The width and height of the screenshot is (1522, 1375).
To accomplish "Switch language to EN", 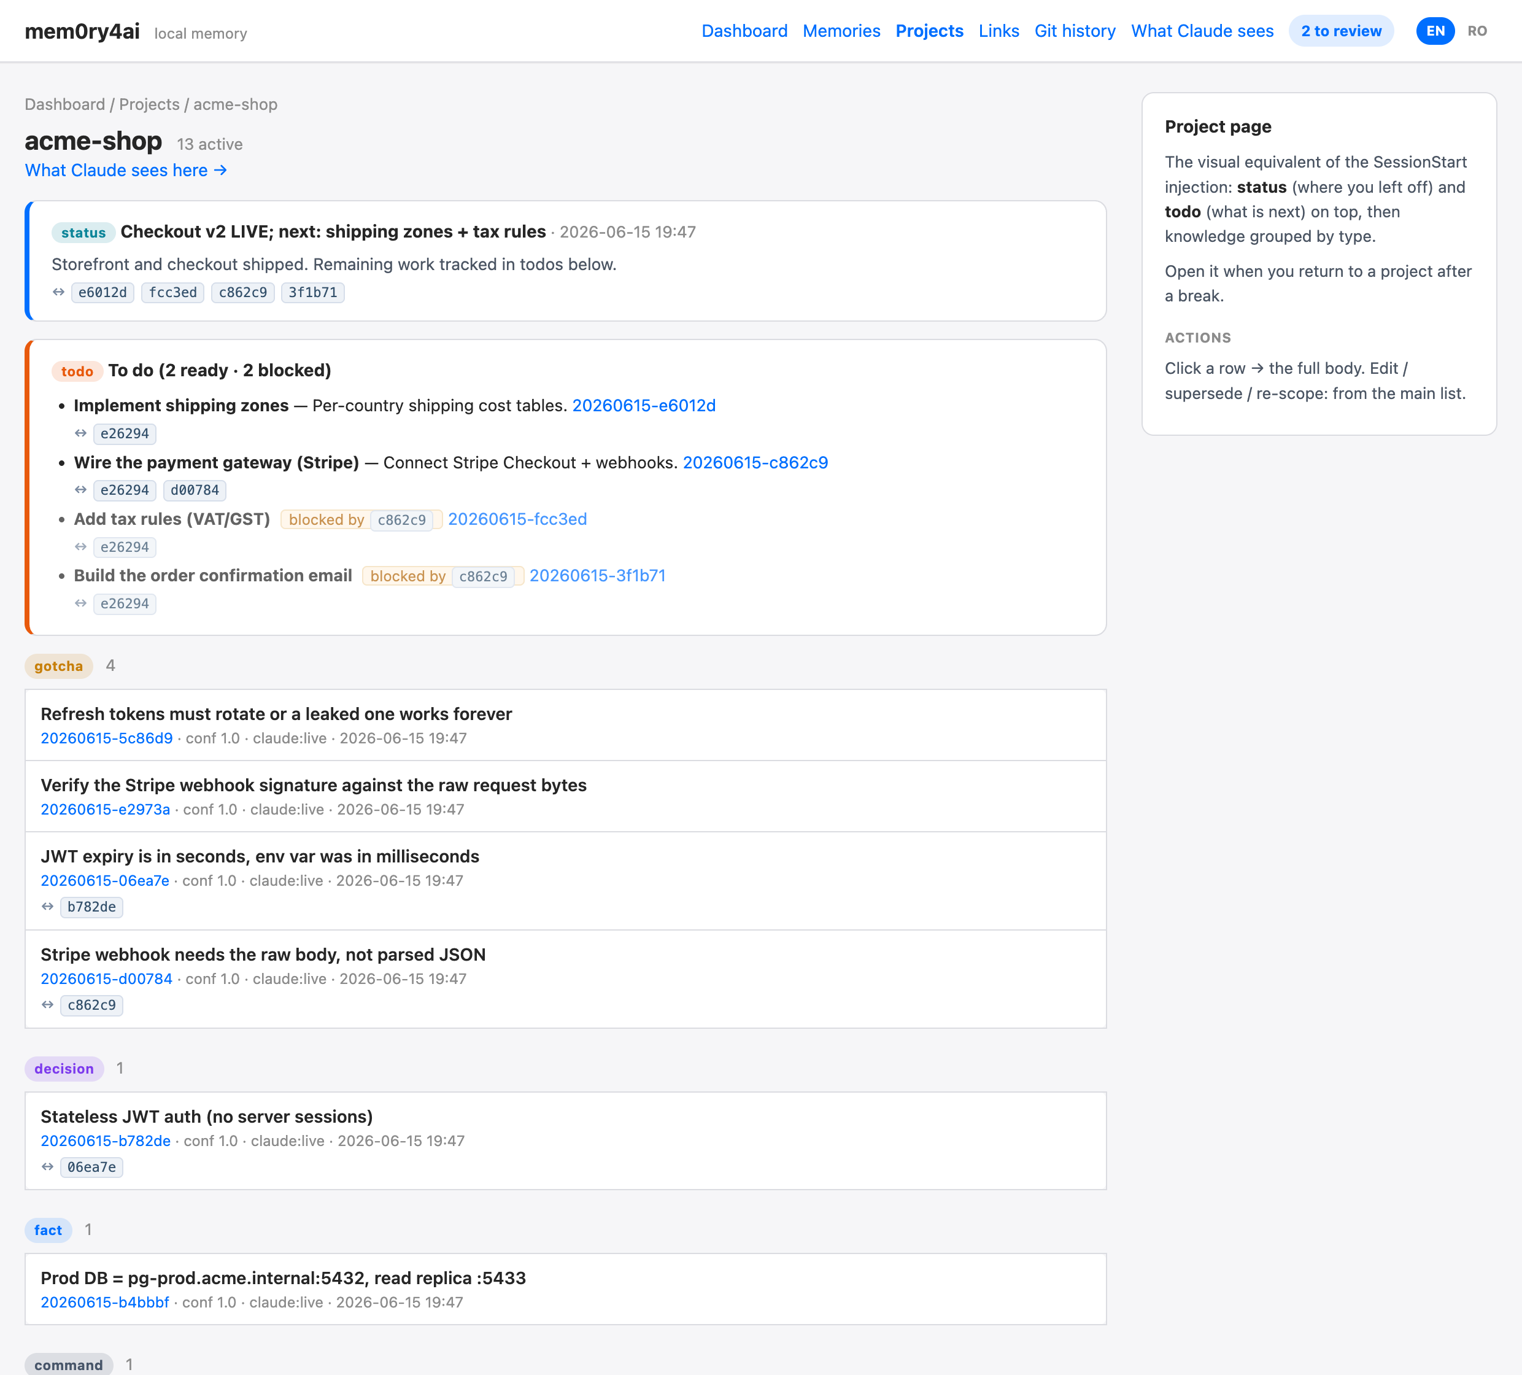I will 1435,31.
